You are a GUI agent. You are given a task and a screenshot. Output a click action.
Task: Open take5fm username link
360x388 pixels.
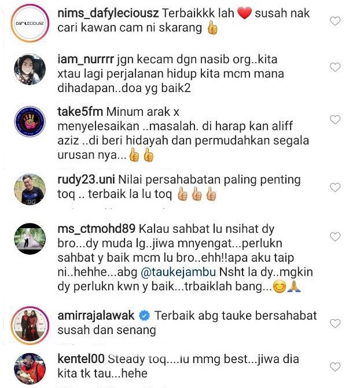[80, 112]
